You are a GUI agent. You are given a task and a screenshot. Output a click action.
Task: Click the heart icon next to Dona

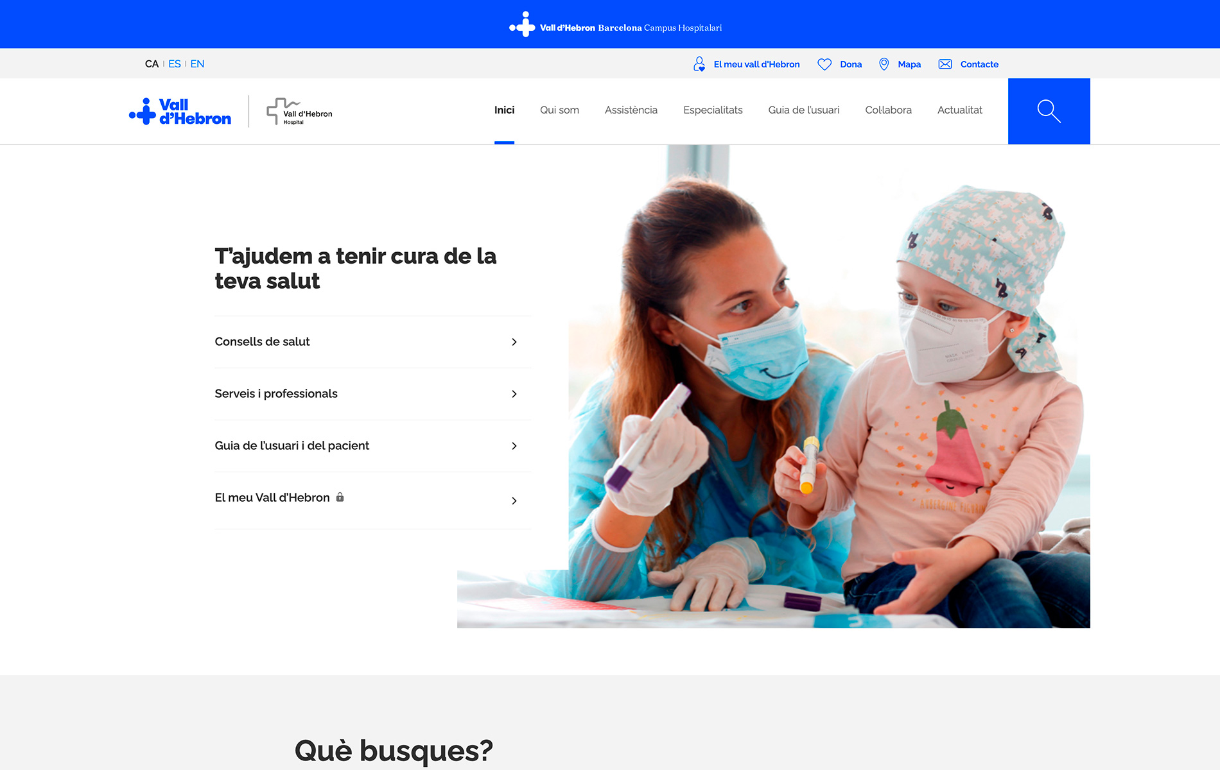point(824,64)
